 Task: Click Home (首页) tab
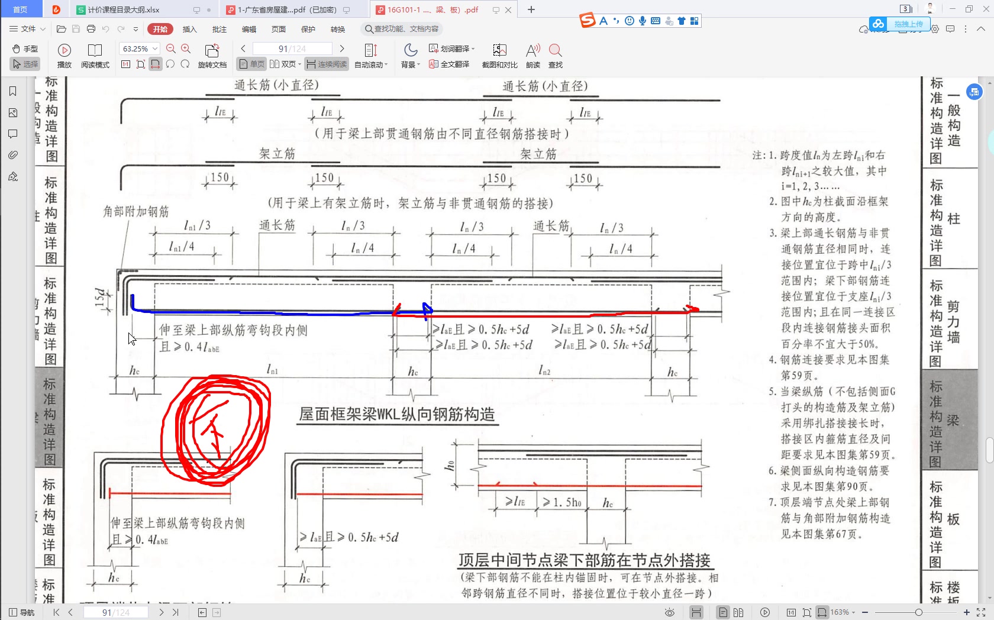click(x=20, y=9)
